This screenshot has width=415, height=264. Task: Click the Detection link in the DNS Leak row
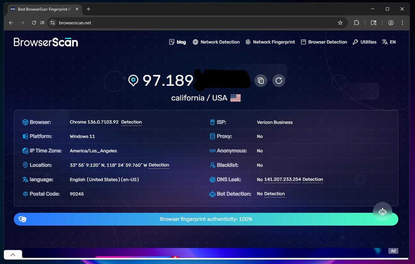(313, 180)
